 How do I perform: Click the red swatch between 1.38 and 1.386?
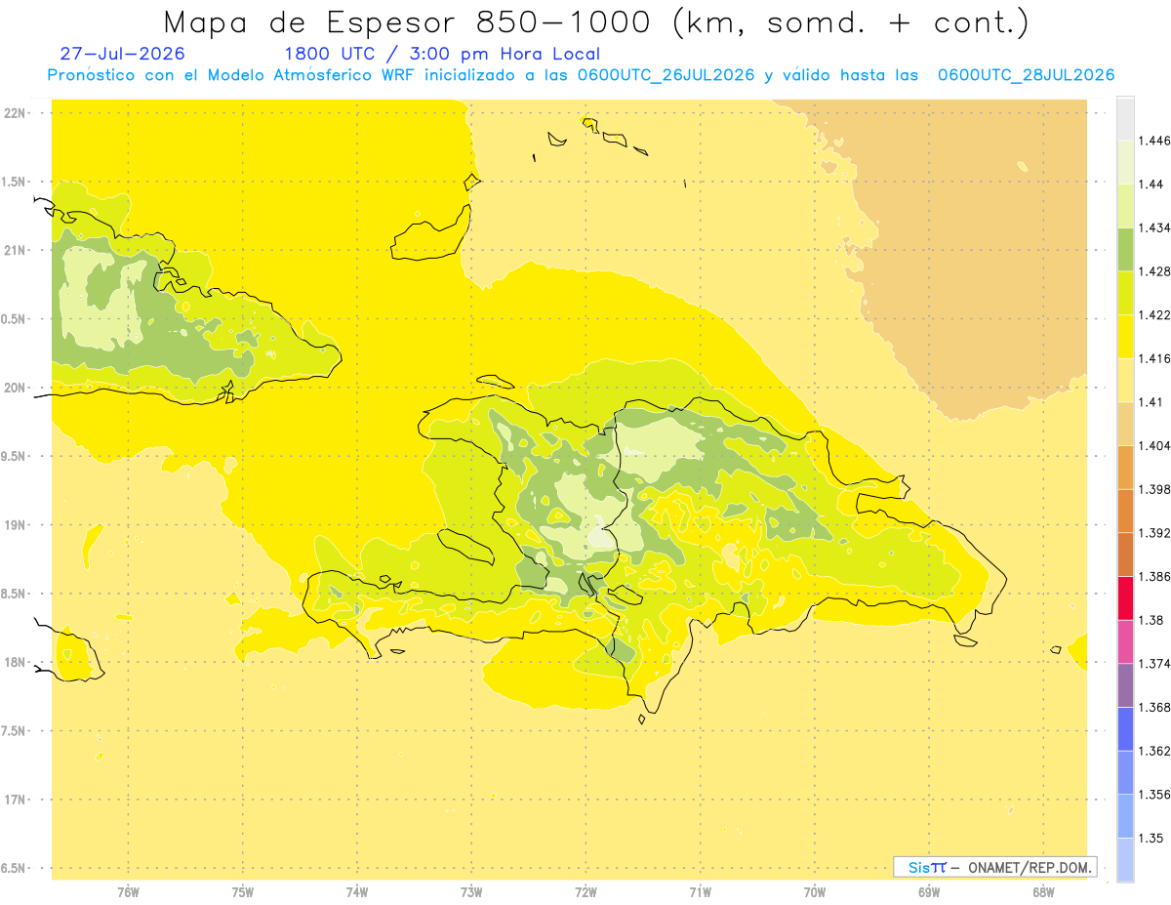[1125, 598]
